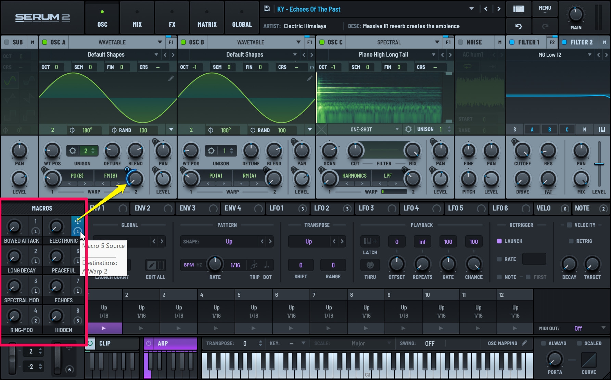Edit OSC mapping with pencil icon
This screenshot has height=380, width=611.
(x=524, y=343)
